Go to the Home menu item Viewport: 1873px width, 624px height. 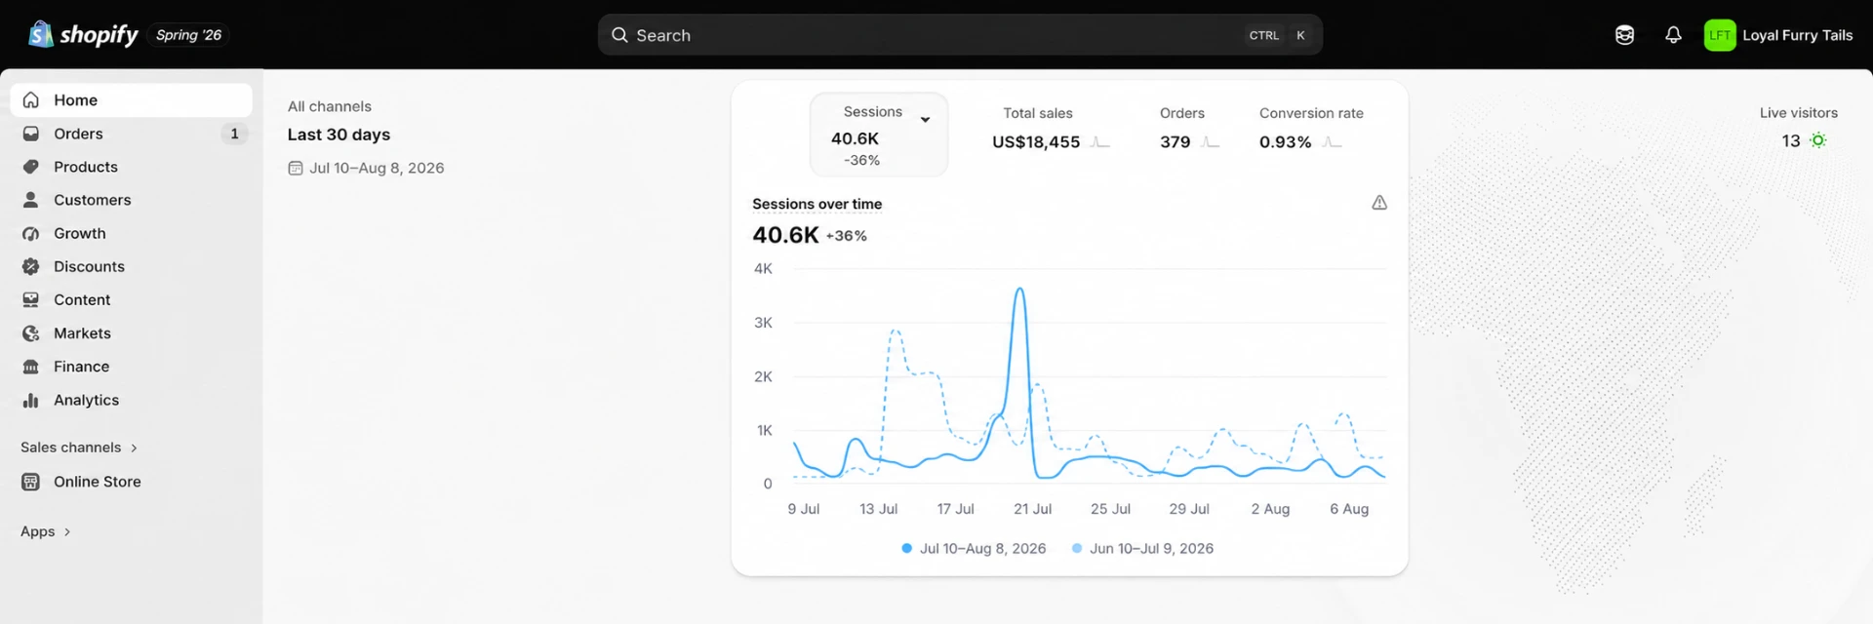click(x=131, y=100)
